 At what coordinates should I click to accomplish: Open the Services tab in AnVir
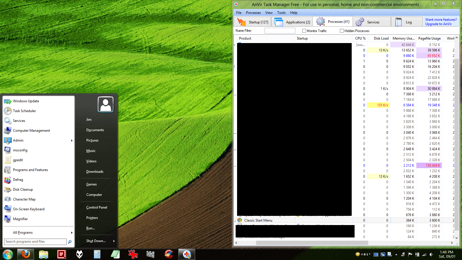tap(372, 22)
